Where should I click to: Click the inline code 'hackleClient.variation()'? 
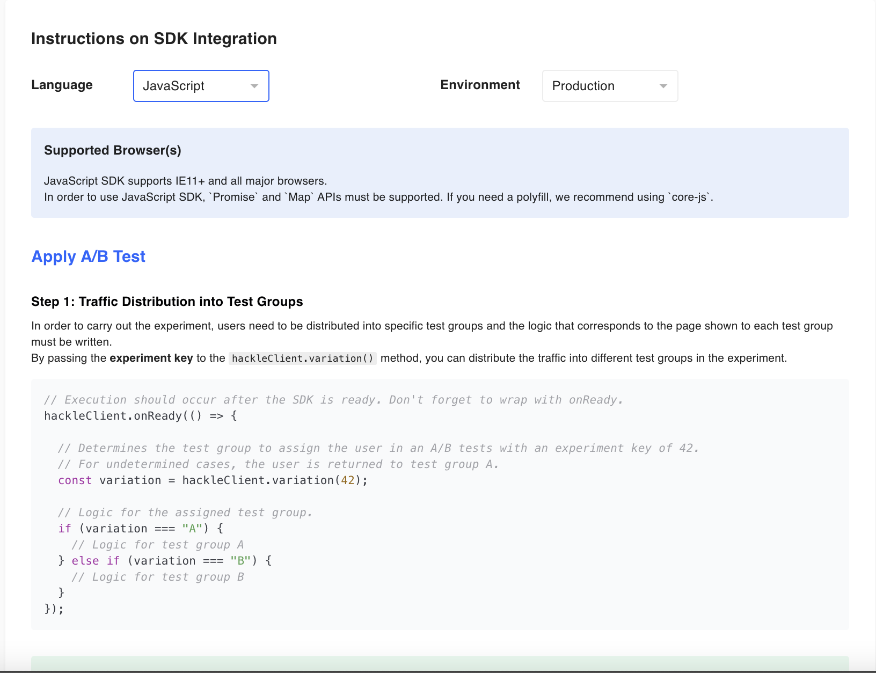[x=303, y=359]
